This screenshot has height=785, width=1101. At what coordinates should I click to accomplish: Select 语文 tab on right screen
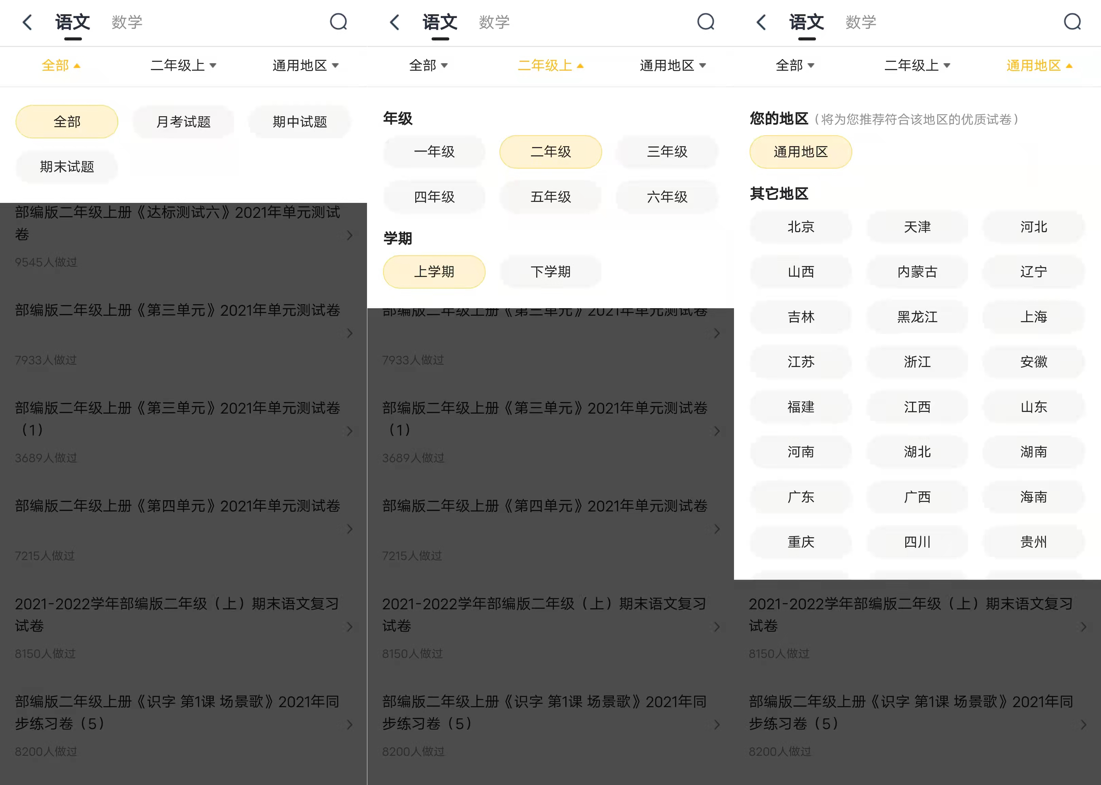click(x=807, y=22)
